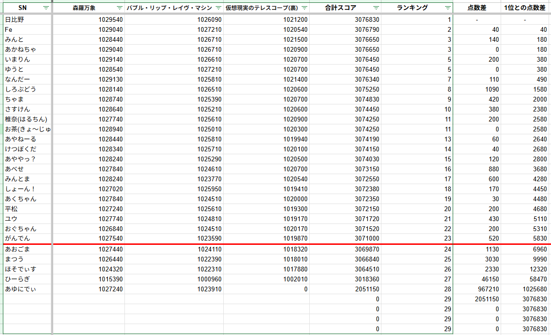Select total 2051150 in あゆにでぃ row
Image resolution: width=551 pixels, height=335 pixels.
coord(345,289)
